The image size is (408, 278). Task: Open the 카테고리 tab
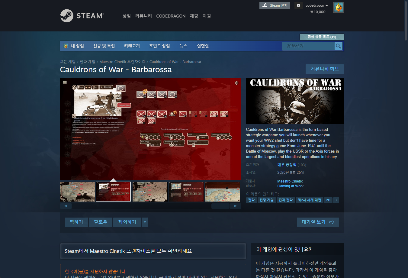132,46
